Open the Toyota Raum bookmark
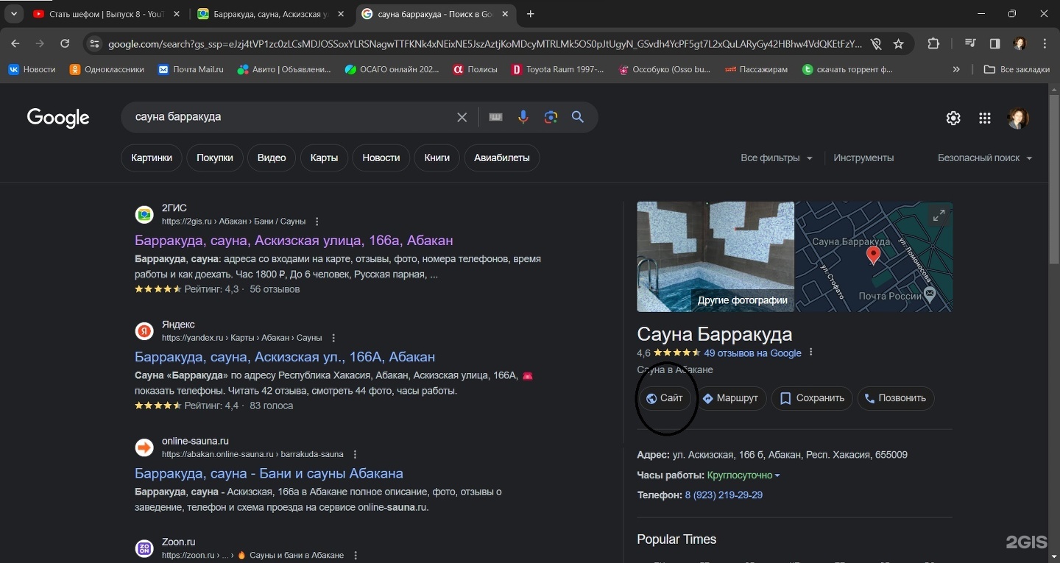The image size is (1060, 563). pyautogui.click(x=557, y=69)
